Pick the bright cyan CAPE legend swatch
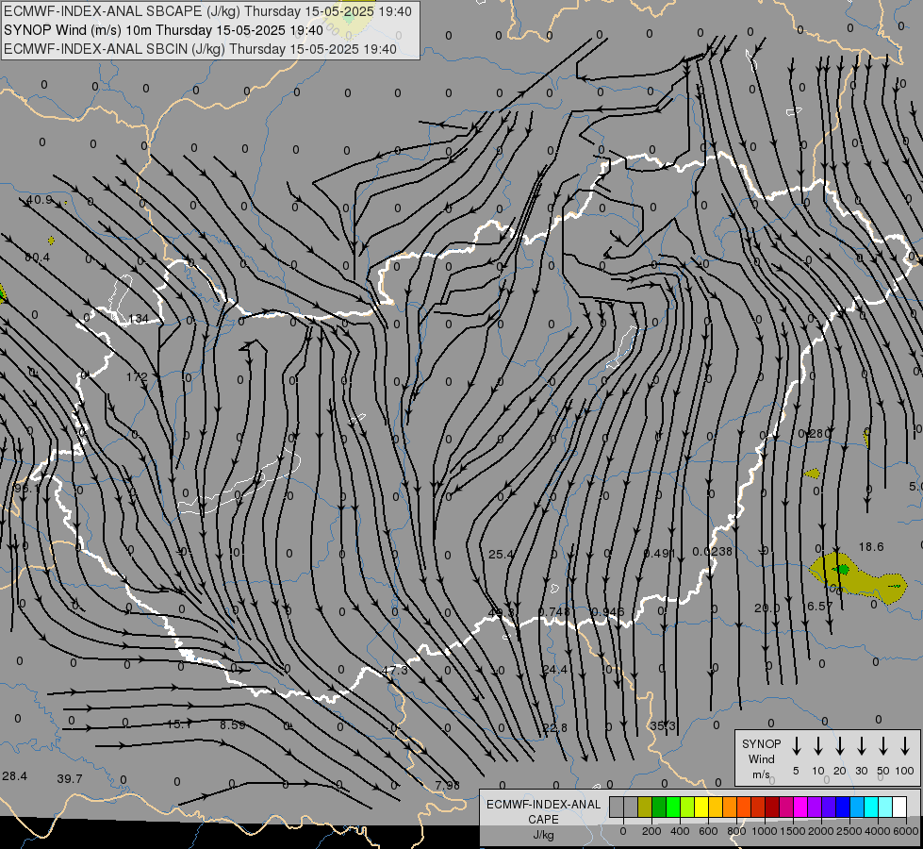Image resolution: width=923 pixels, height=849 pixels. [x=870, y=807]
